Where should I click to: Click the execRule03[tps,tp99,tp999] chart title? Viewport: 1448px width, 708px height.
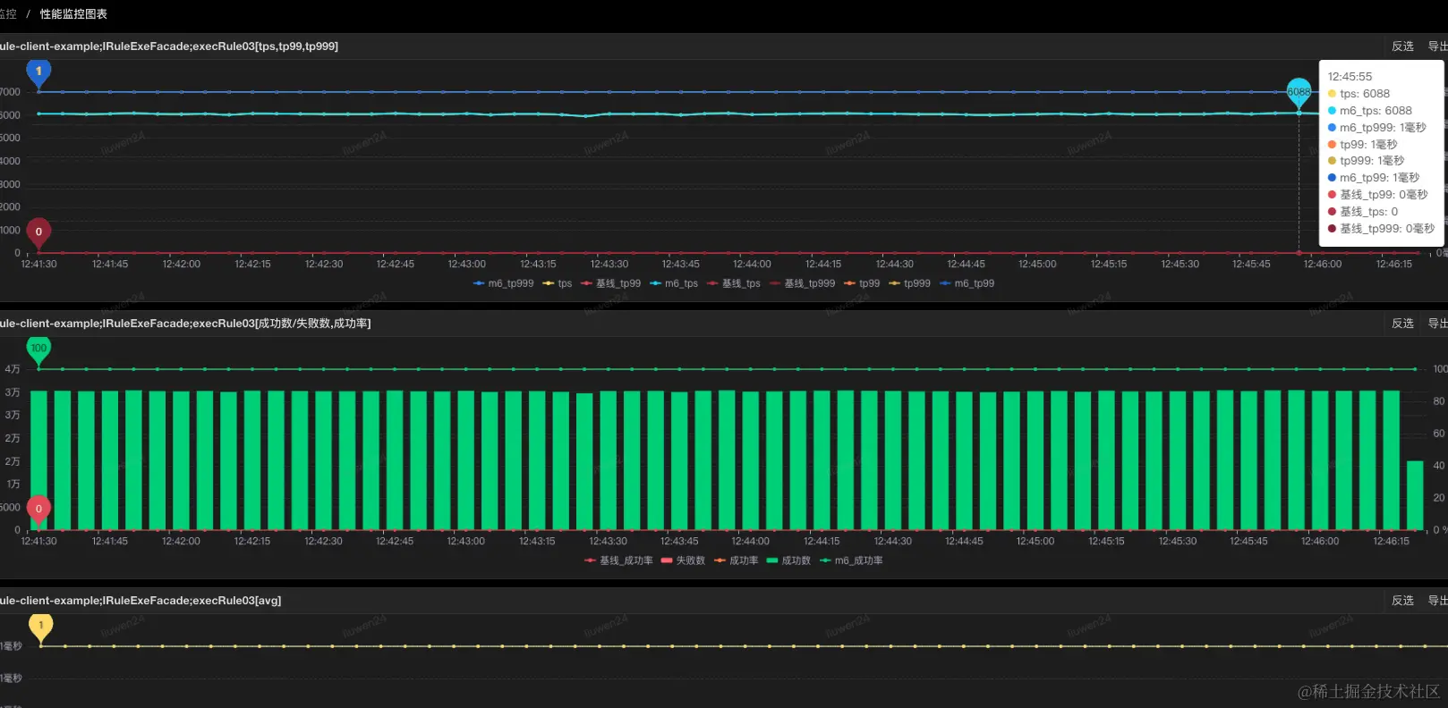click(169, 46)
